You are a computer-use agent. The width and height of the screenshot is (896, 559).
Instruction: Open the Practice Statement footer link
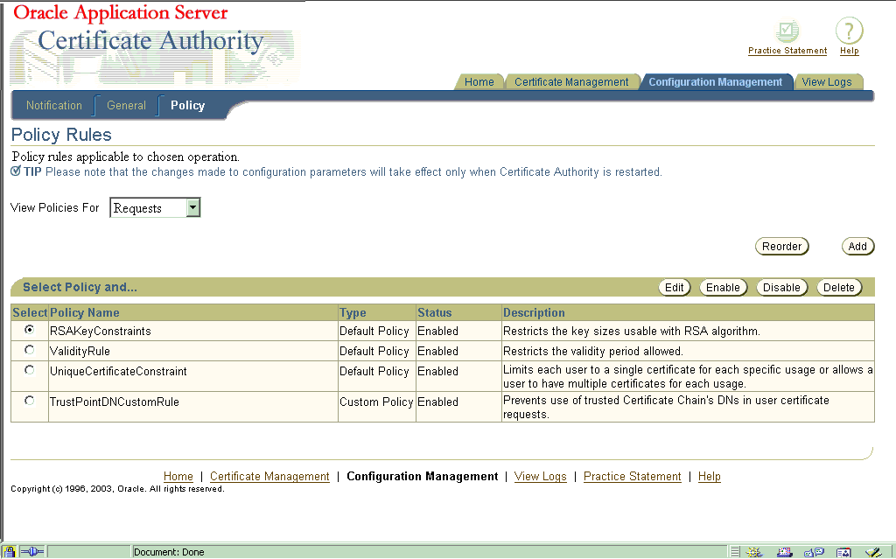632,476
